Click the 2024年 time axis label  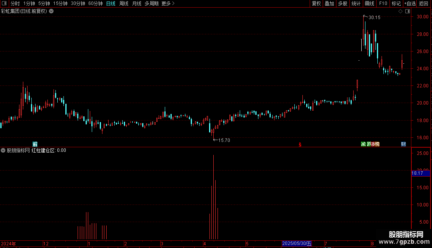coord(8,243)
